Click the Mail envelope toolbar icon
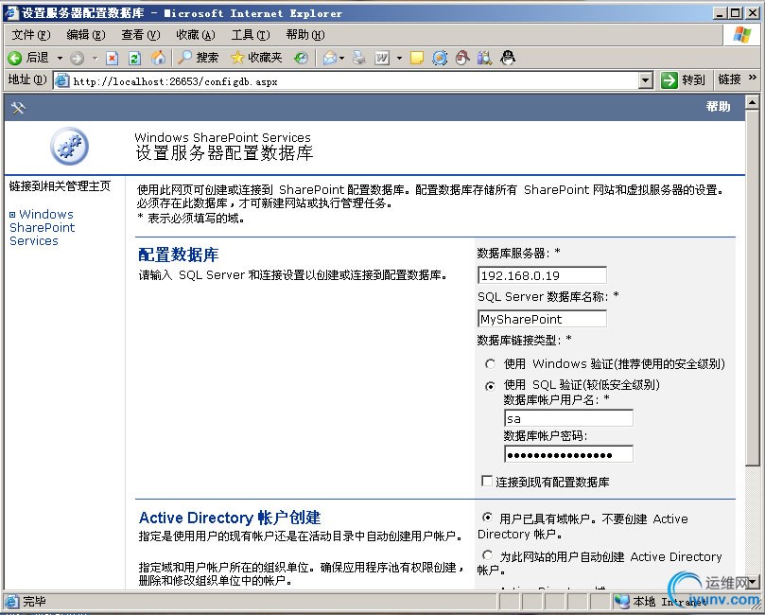The image size is (765, 615). click(x=330, y=58)
